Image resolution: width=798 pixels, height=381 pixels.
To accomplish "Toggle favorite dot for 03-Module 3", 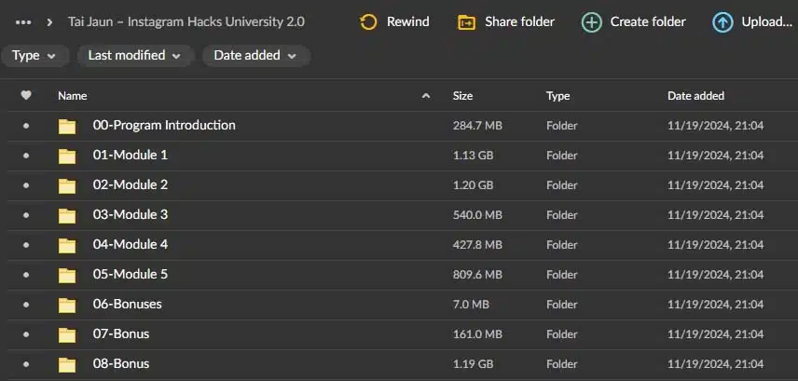I will (26, 215).
